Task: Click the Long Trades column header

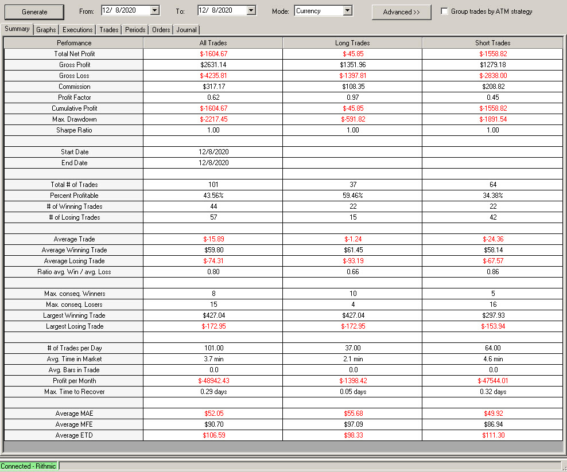Action: [x=352, y=43]
